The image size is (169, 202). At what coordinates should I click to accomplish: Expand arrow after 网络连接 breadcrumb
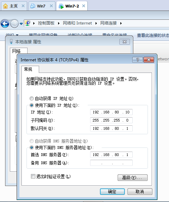(x=121, y=23)
